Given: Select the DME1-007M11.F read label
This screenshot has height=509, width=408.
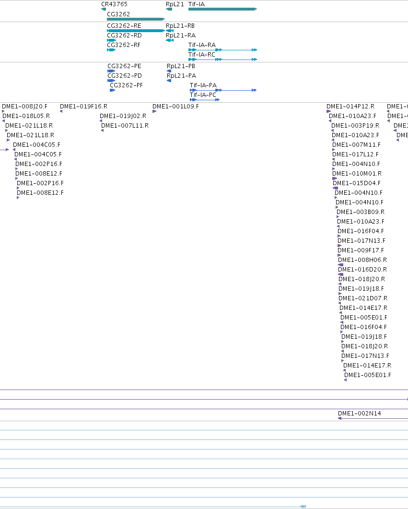Looking at the screenshot, I should click(356, 144).
